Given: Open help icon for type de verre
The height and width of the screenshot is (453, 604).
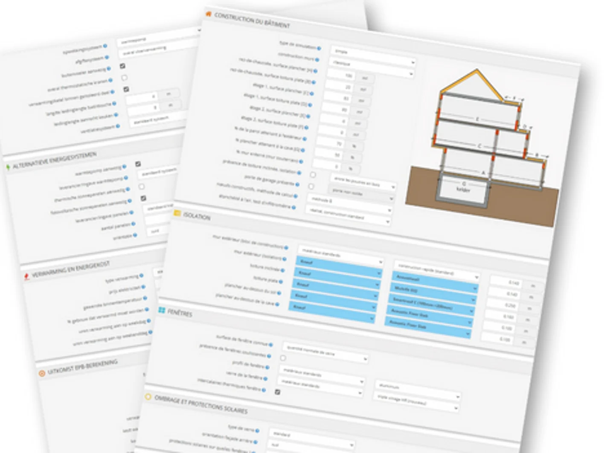Looking at the screenshot, I should tap(258, 431).
